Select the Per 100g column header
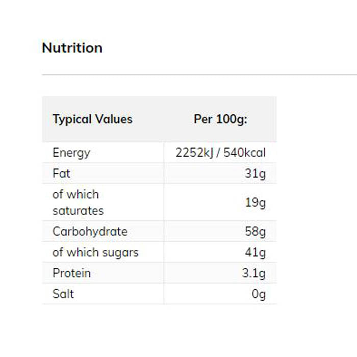 point(220,119)
